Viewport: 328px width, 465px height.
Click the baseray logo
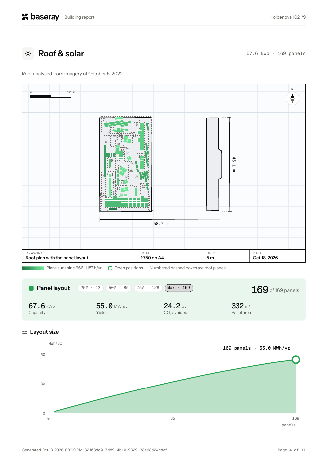coord(41,17)
